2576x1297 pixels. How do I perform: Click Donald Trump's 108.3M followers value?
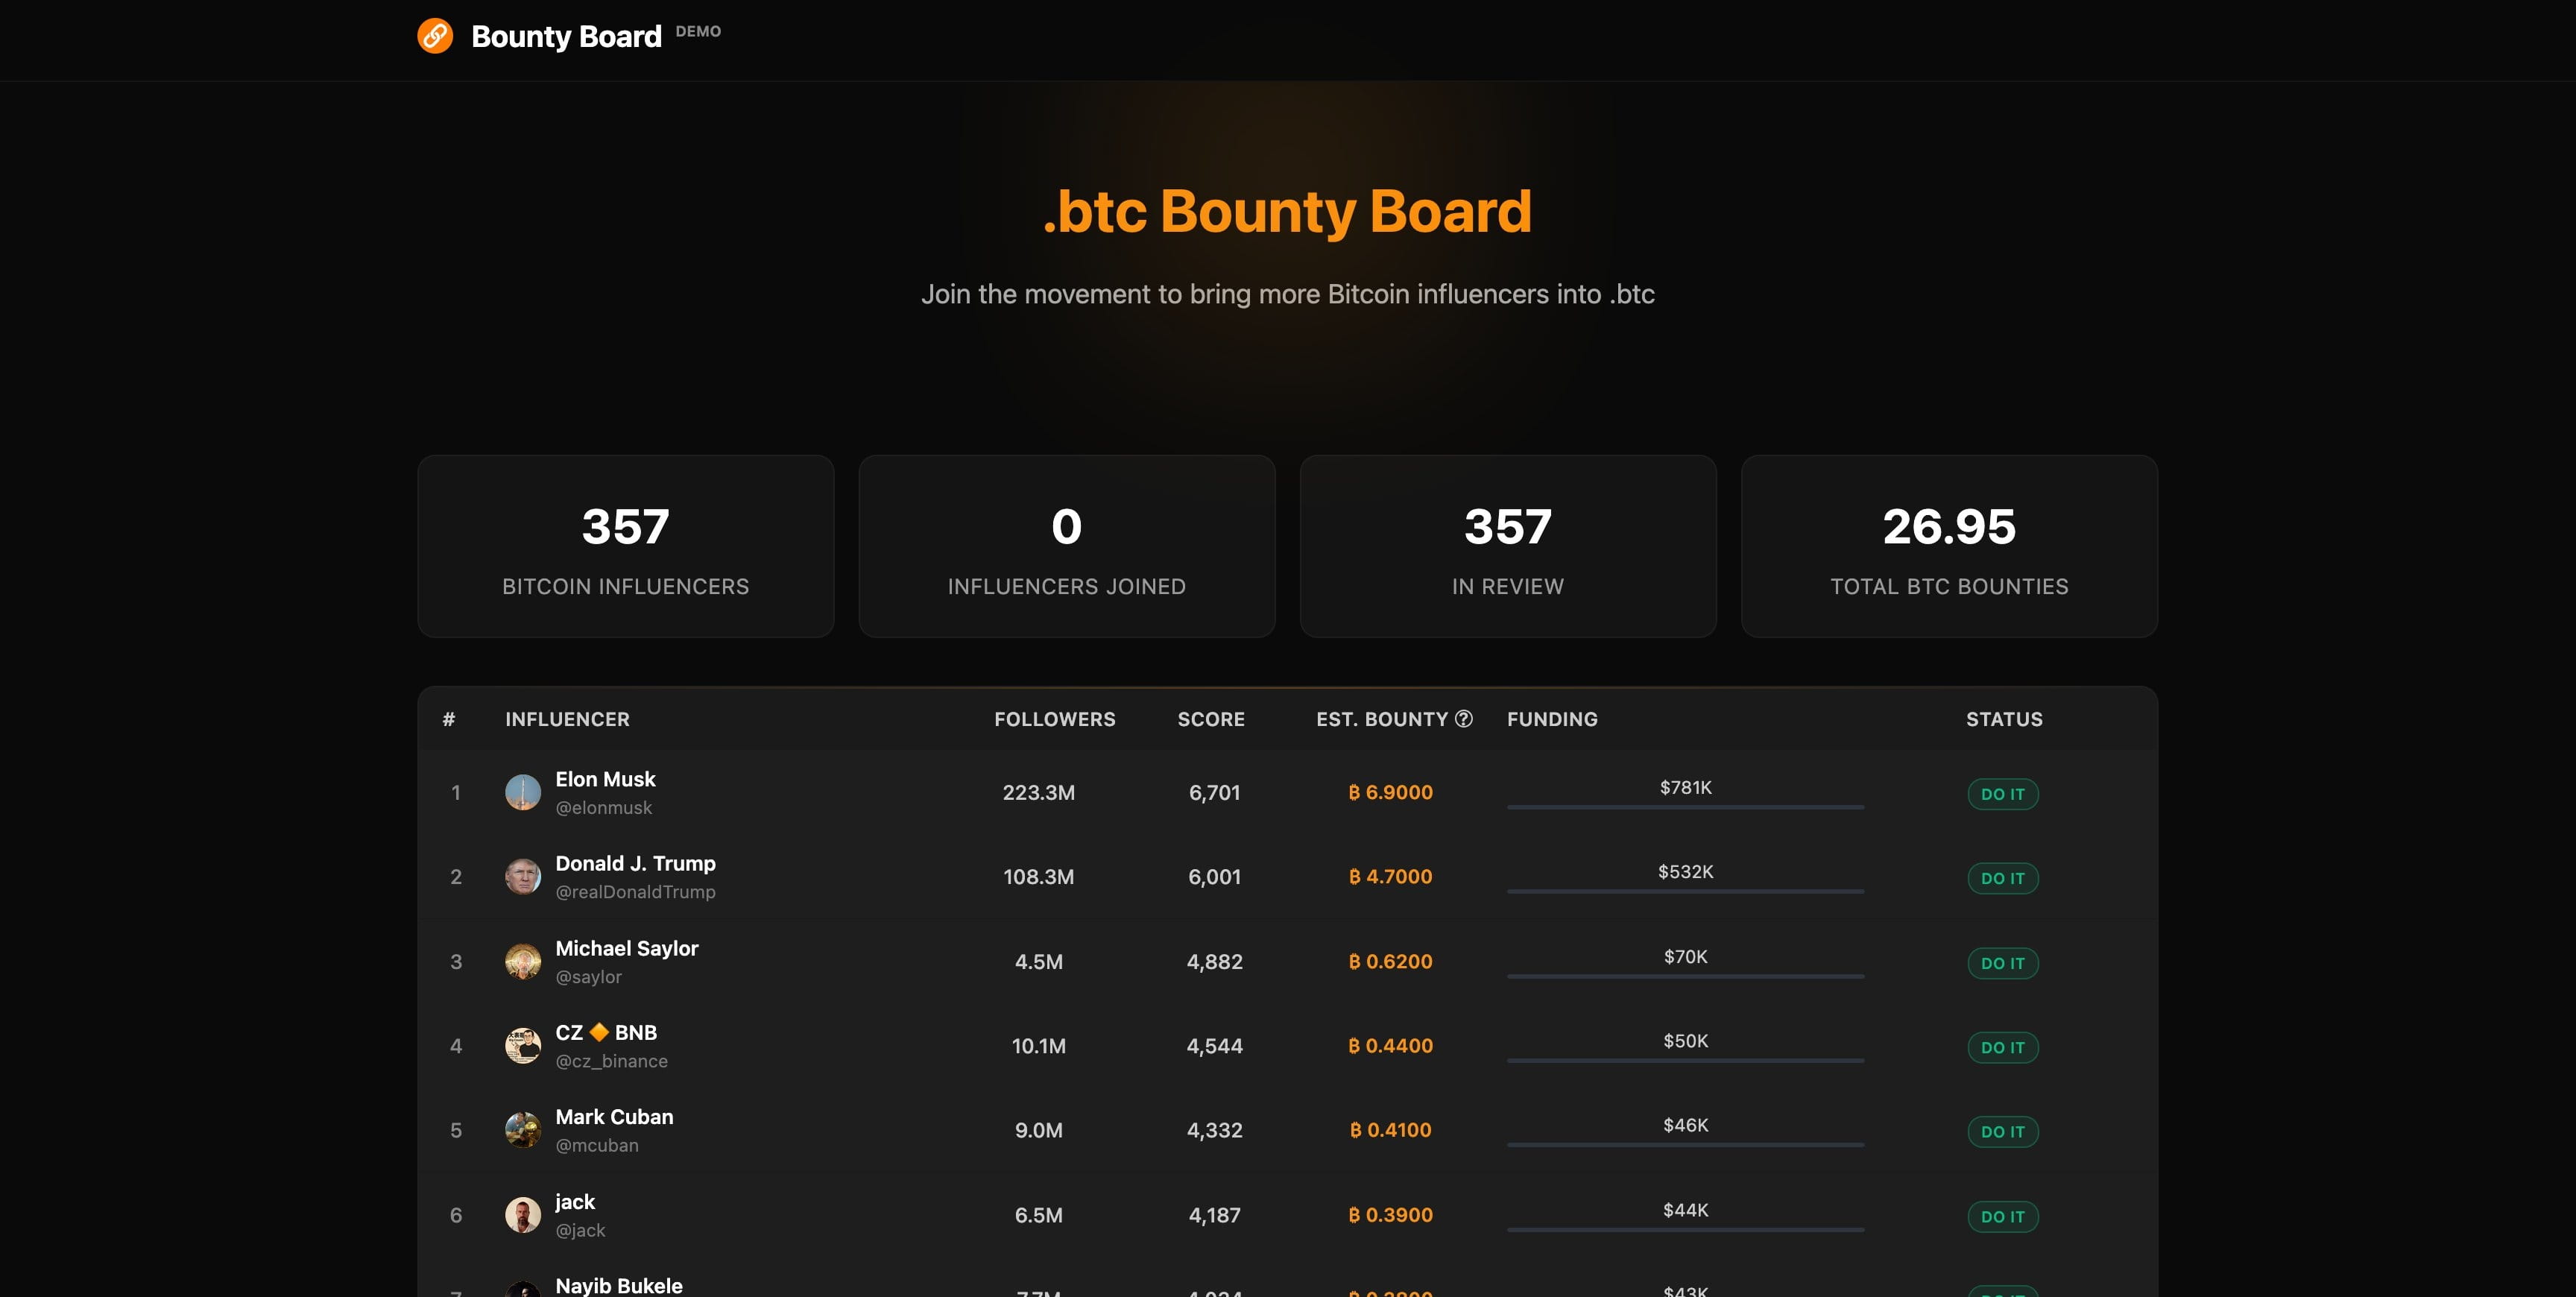coord(1039,877)
